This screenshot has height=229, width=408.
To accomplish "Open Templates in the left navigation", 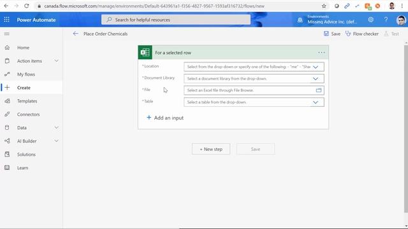I will click(x=31, y=101).
